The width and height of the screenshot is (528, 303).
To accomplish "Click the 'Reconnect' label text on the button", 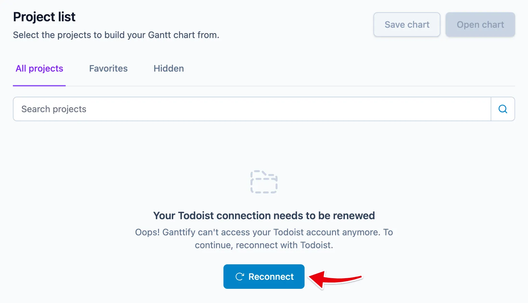I will point(271,277).
